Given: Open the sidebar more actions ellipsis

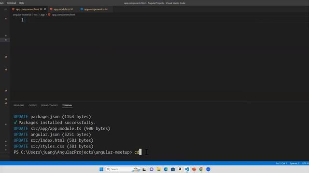Looking at the screenshot, I should 5,9.
